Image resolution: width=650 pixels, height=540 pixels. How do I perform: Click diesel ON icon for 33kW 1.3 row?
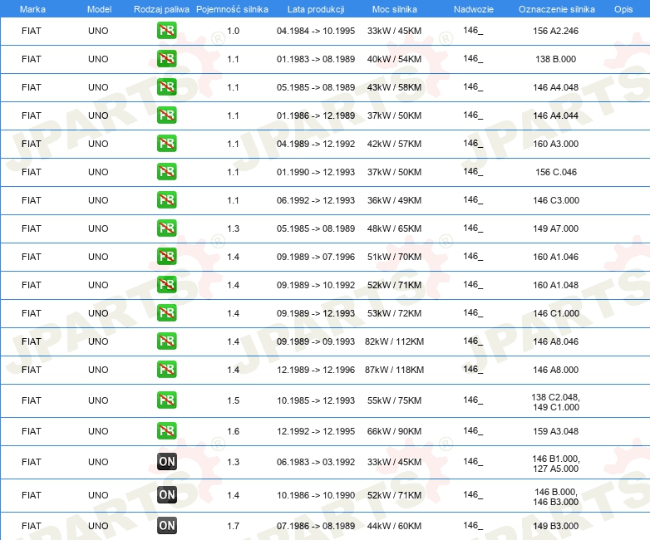coord(167,462)
